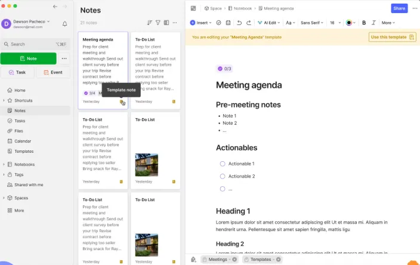The height and width of the screenshot is (265, 420).
Task: Create a new Event
Action: [53, 72]
